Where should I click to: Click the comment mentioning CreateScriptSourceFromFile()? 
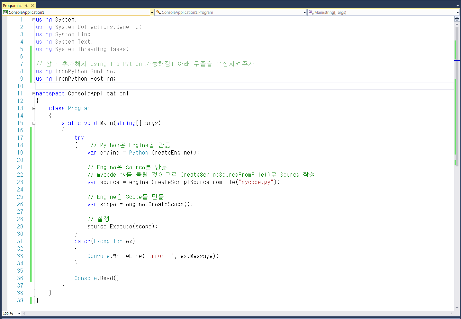click(x=201, y=175)
